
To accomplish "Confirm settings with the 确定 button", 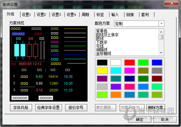I will (x=140, y=119).
